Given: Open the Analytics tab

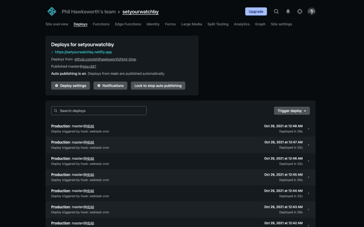Looking at the screenshot, I should coord(242,24).
